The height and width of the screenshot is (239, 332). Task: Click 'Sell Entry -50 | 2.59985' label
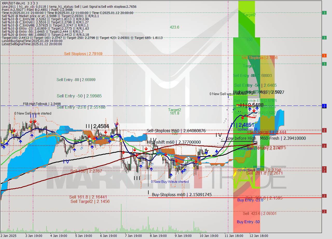[79, 96]
